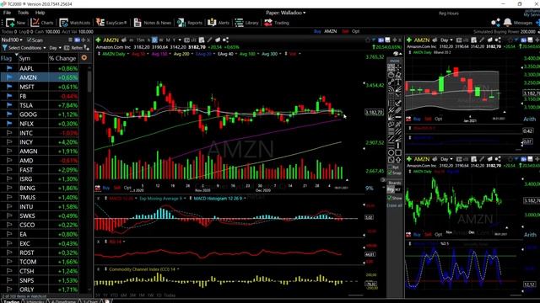Click the Buy button in top order bar

pyautogui.click(x=317, y=31)
